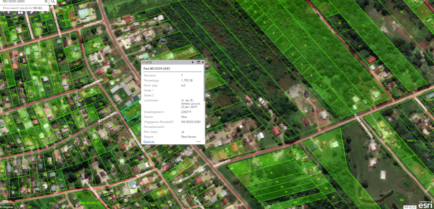Click the 'Zoom to' link
The image size is (434, 209).
pyautogui.click(x=149, y=141)
